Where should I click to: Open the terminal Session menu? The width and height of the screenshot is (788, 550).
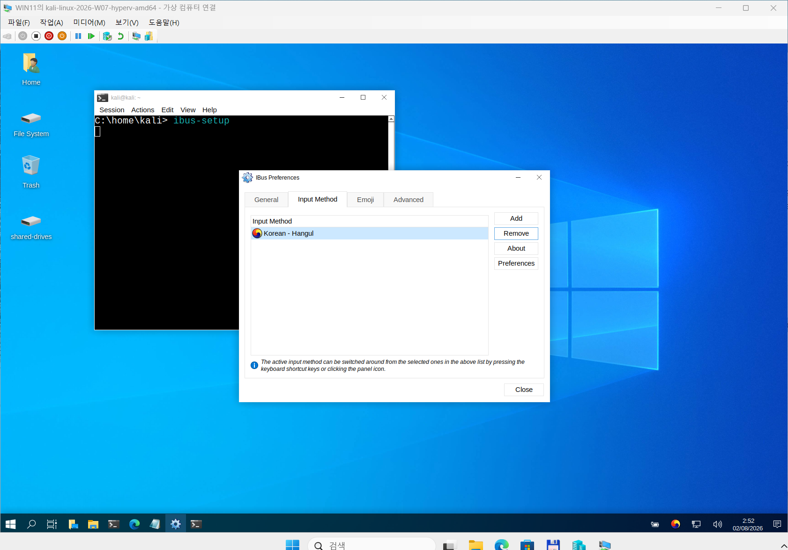coord(112,110)
